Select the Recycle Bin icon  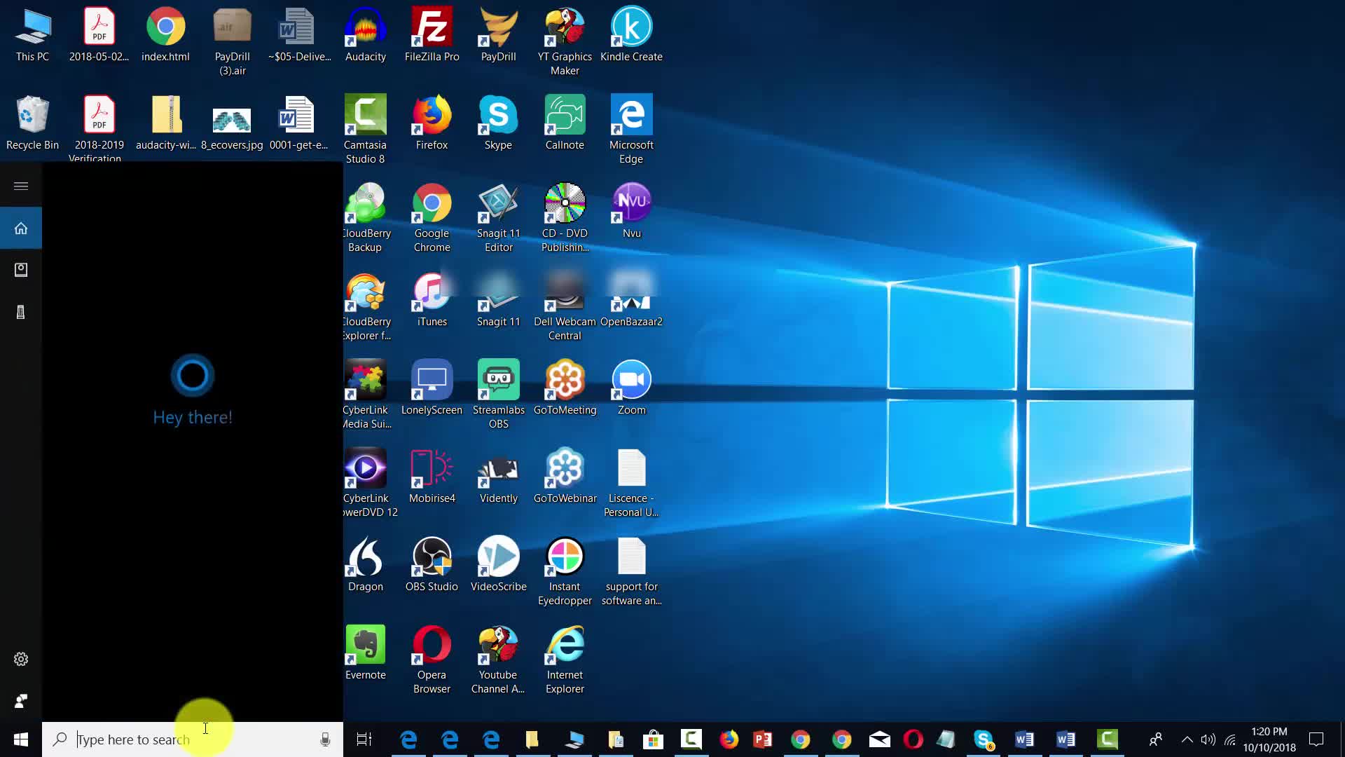[32, 123]
